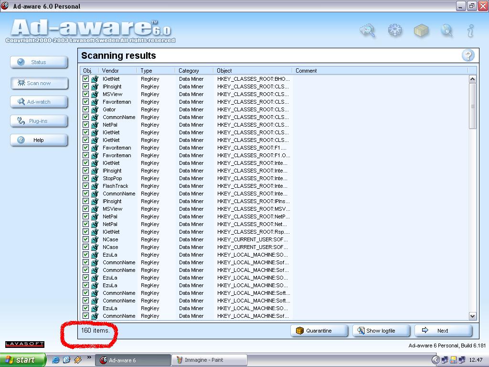
Task: Toggle checkbox of MSView MSV entry
Action: pyautogui.click(x=86, y=208)
